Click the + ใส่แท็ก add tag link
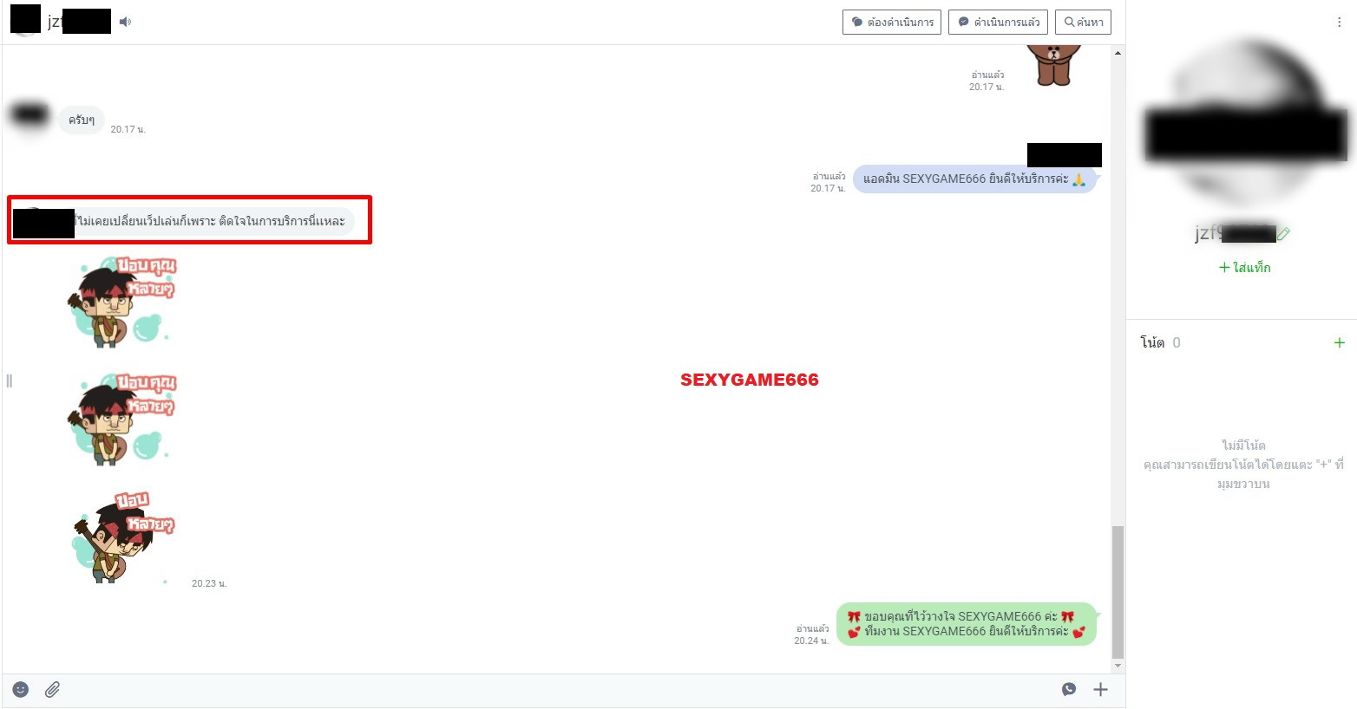This screenshot has height=709, width=1357. pos(1244,267)
